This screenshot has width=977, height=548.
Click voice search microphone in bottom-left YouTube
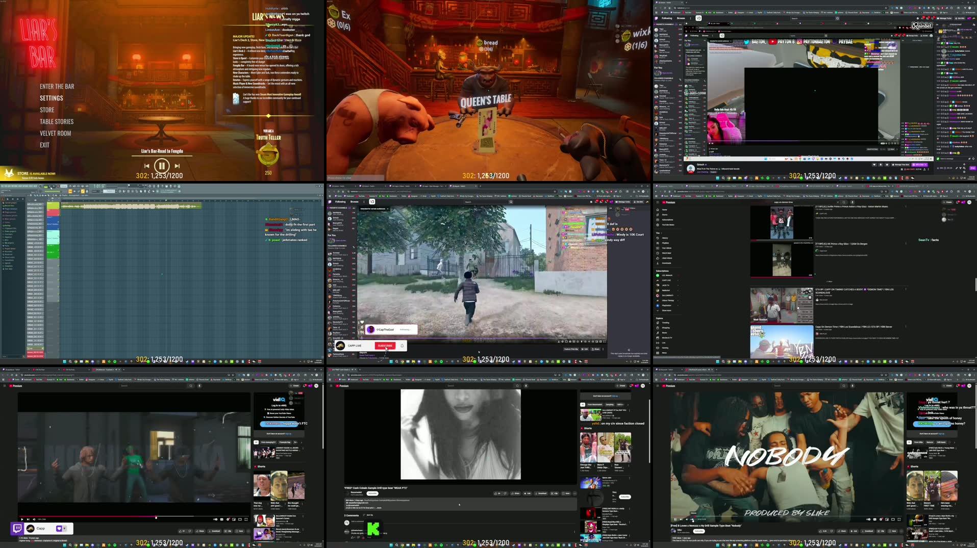pos(199,386)
